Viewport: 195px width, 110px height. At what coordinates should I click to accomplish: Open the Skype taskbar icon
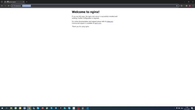pos(51,108)
